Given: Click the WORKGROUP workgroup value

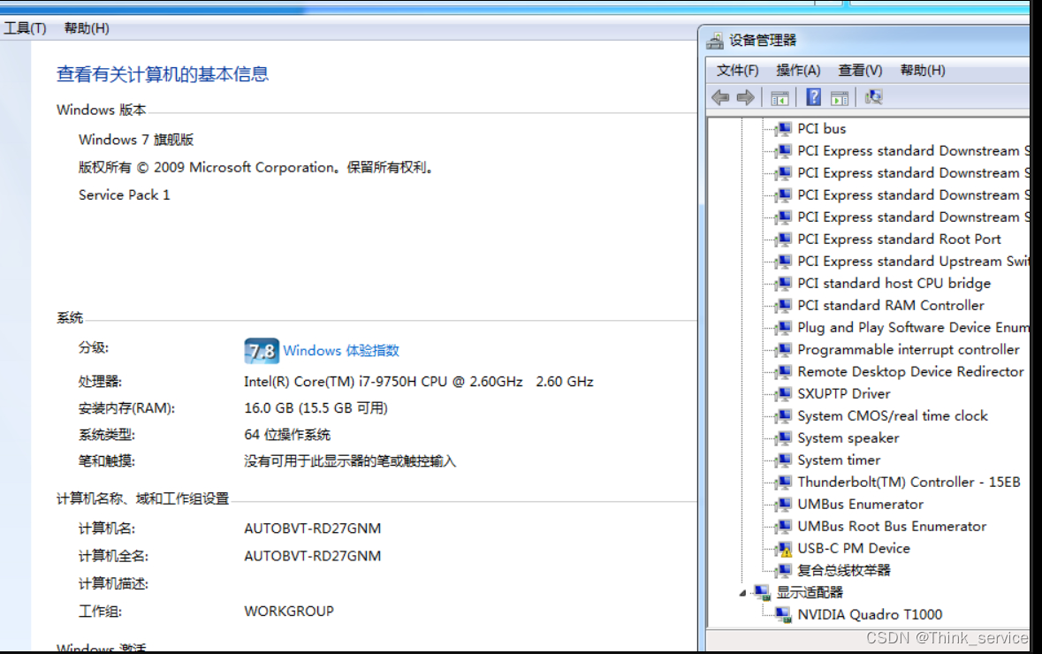Looking at the screenshot, I should pos(289,611).
